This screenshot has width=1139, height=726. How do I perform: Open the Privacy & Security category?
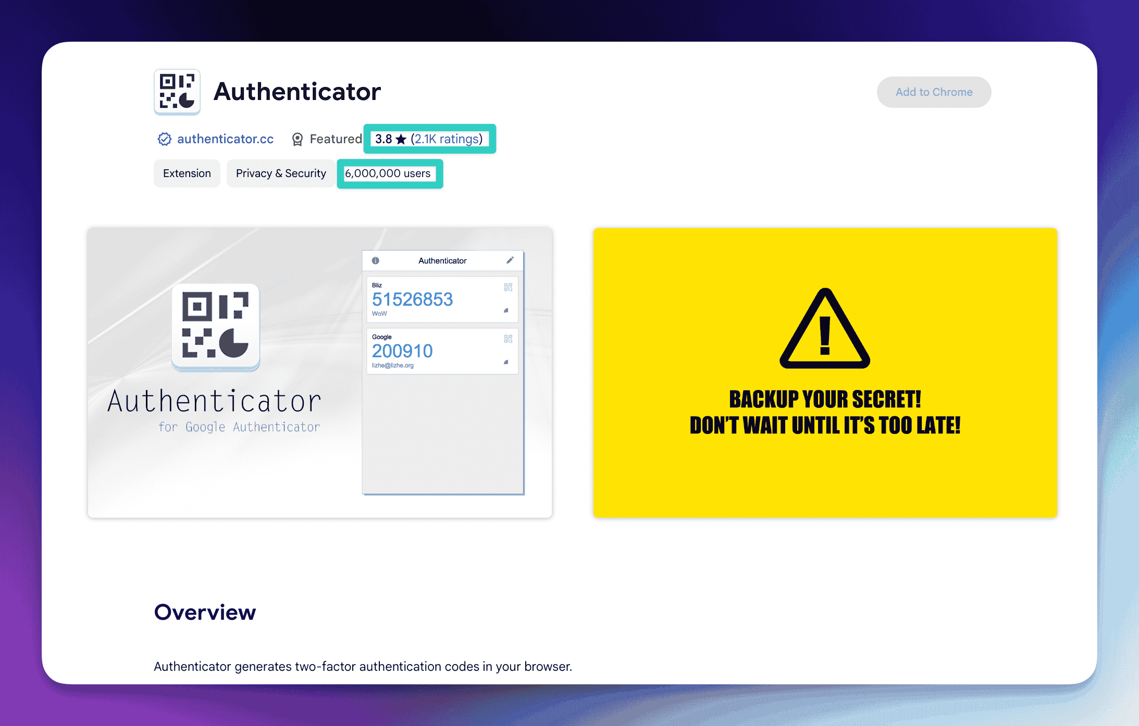click(281, 173)
